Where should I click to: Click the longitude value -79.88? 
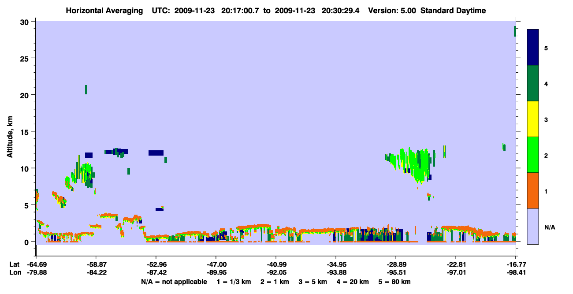(x=36, y=272)
